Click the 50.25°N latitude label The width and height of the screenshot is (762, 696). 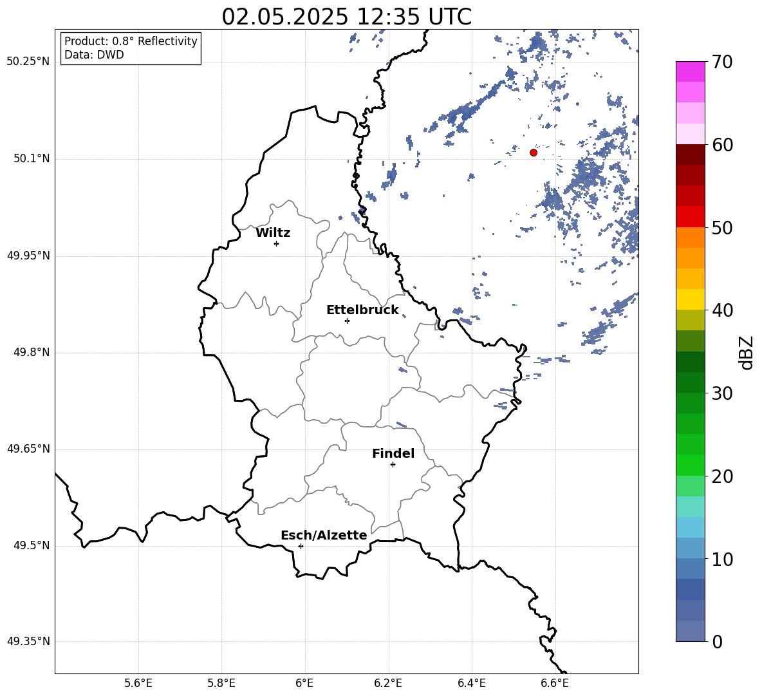click(29, 62)
